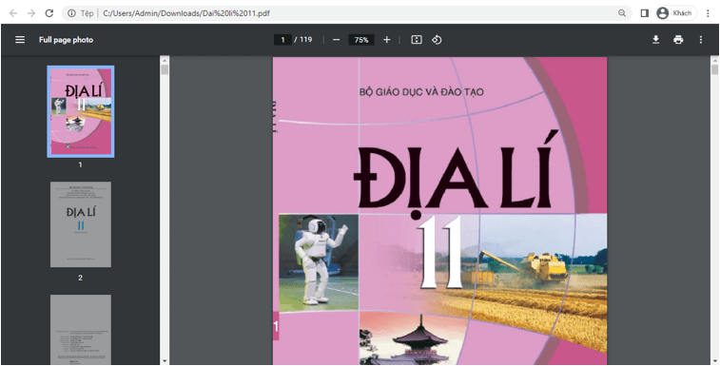Click the page number input field
The height and width of the screenshot is (366, 720).
pyautogui.click(x=282, y=40)
